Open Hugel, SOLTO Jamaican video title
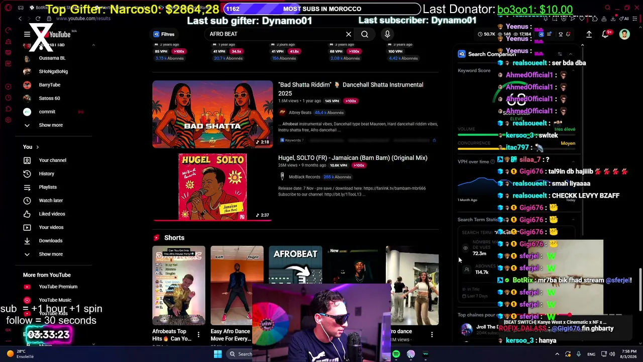 point(353,158)
